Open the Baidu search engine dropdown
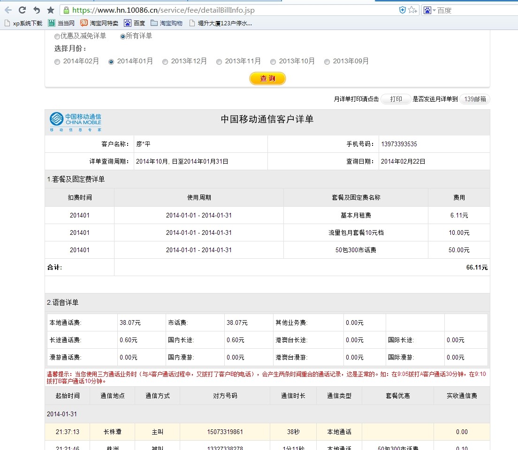Screen dimensions: 518x450 [429, 10]
